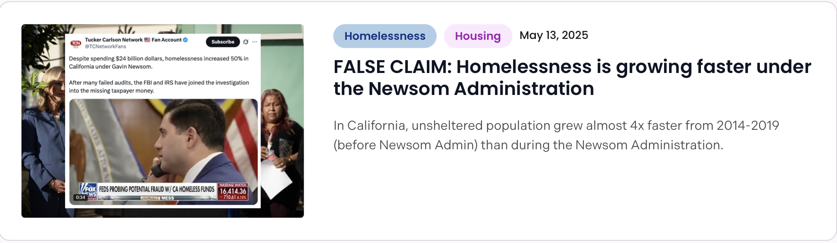
Task: Click the embedded Fox News video frame
Action: 163,141
